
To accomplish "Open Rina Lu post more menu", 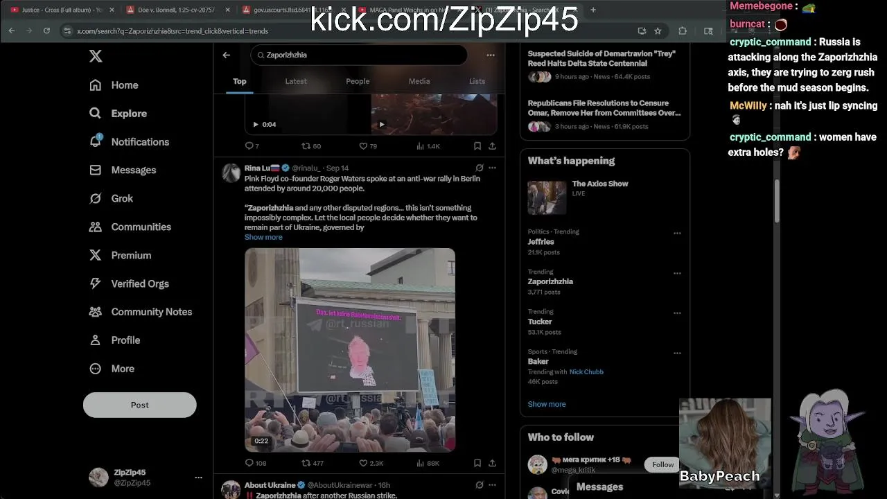I will [x=492, y=168].
